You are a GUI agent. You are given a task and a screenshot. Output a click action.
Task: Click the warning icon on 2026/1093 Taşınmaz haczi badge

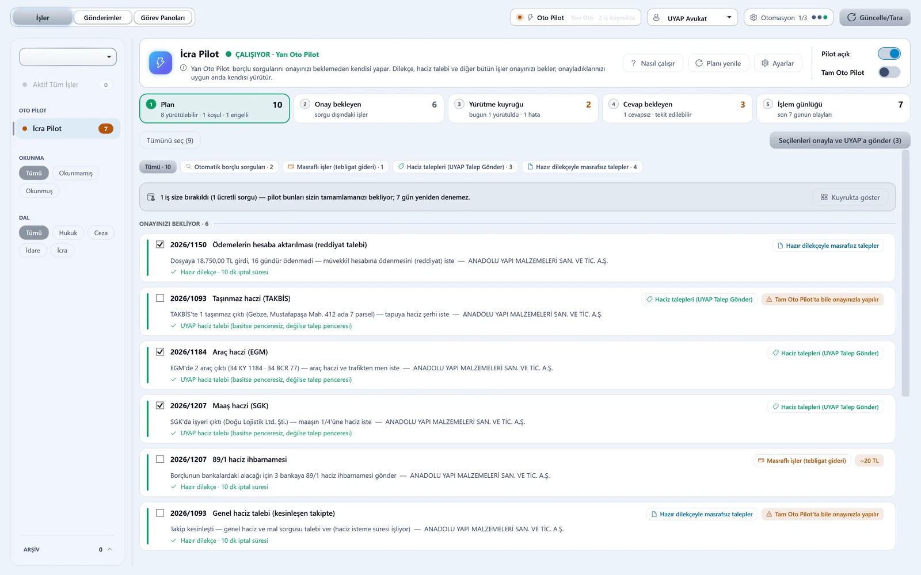[x=769, y=299]
